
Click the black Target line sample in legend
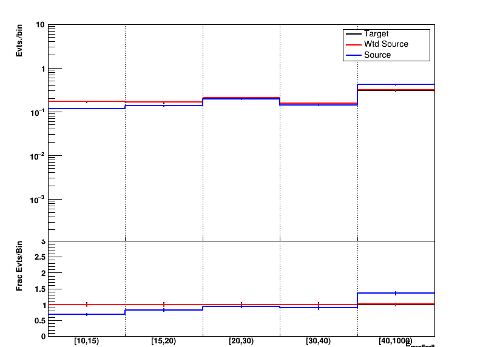pyautogui.click(x=353, y=34)
